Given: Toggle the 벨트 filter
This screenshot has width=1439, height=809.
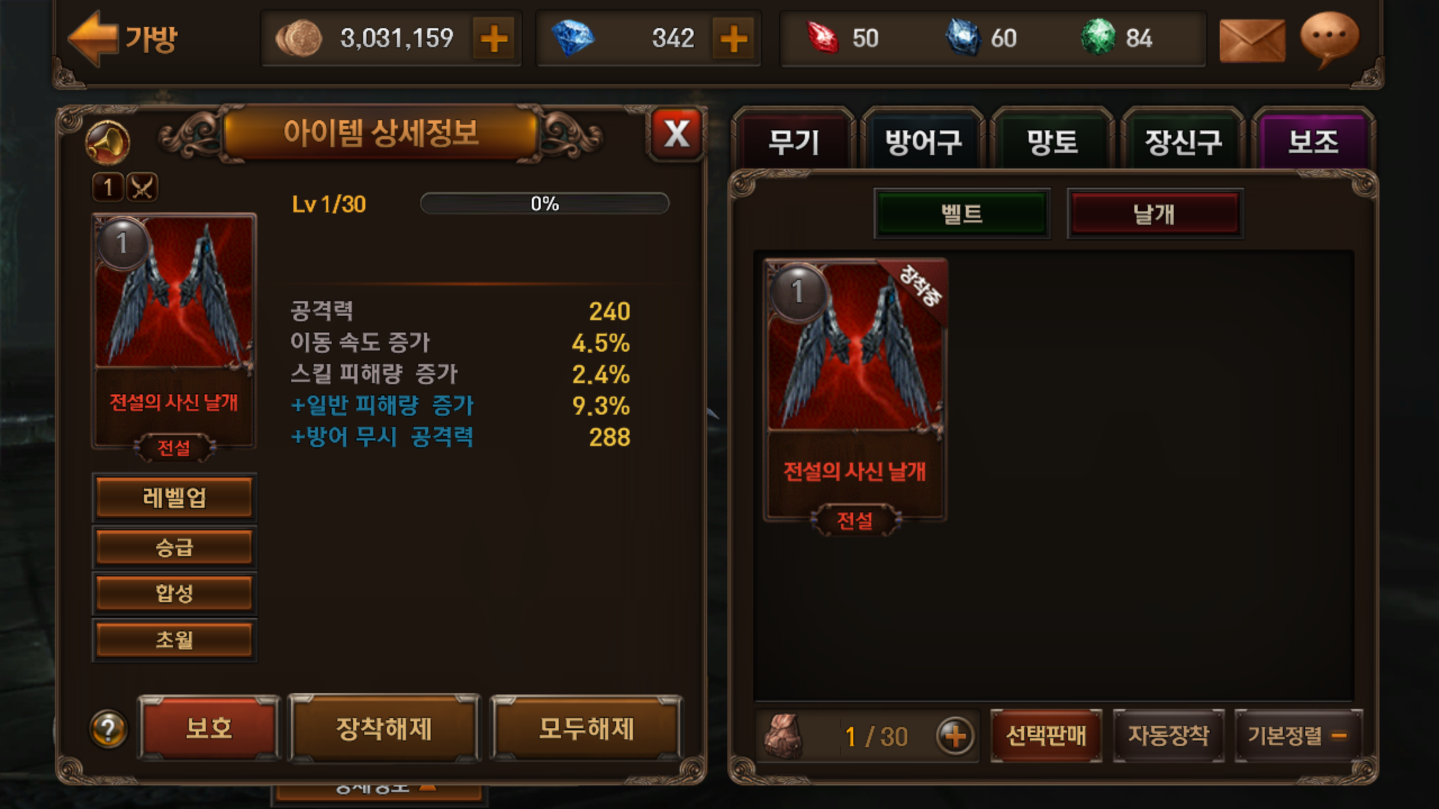Looking at the screenshot, I should coord(962,213).
